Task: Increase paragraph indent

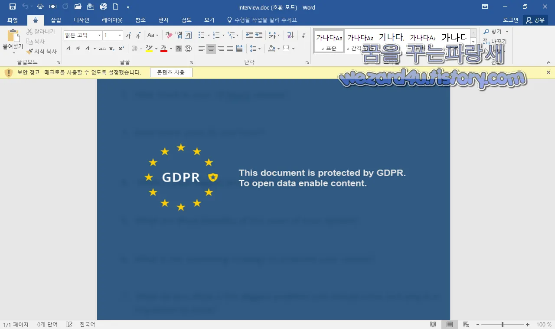Action: point(259,35)
